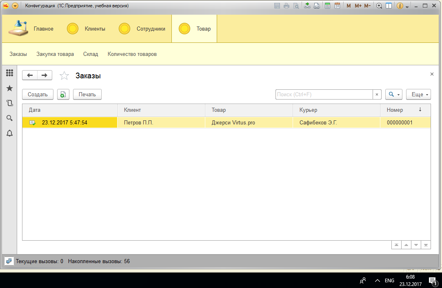This screenshot has height=288, width=442.
Task: Open the Заказы command link
Action: click(x=18, y=54)
